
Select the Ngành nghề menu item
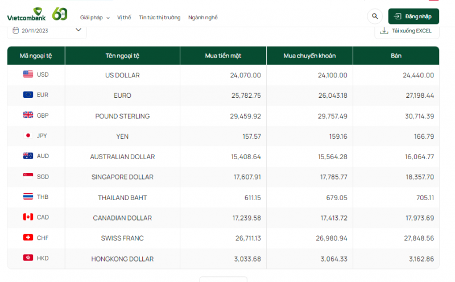(202, 18)
